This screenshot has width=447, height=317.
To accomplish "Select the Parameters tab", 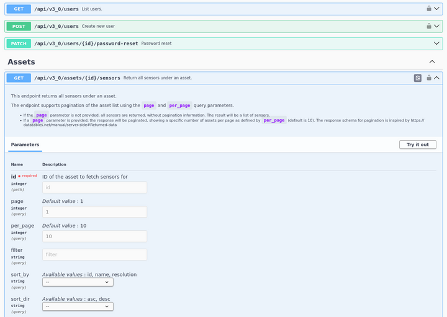I will pos(25,145).
